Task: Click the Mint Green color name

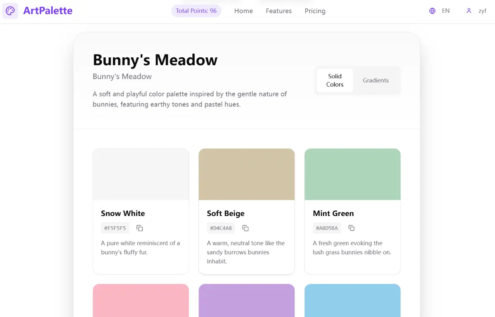Action: 333,214
